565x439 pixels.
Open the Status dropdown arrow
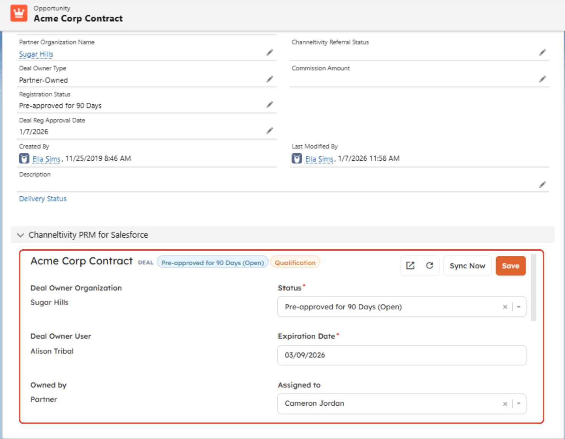(x=519, y=307)
